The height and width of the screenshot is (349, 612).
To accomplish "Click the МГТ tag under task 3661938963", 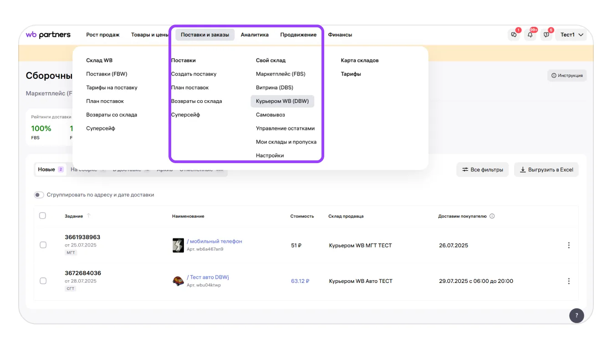I will [x=71, y=252].
